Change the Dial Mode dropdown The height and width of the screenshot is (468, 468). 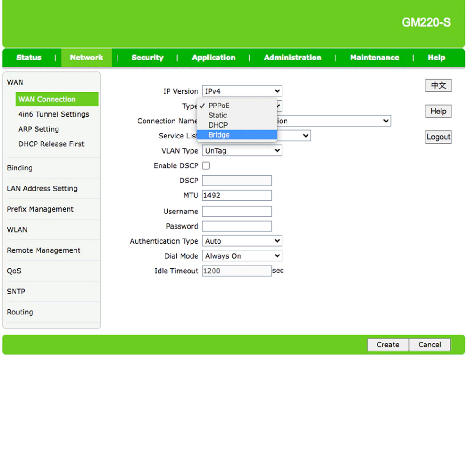click(242, 256)
